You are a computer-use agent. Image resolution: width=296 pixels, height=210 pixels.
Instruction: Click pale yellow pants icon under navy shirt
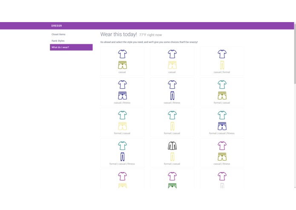(222, 65)
